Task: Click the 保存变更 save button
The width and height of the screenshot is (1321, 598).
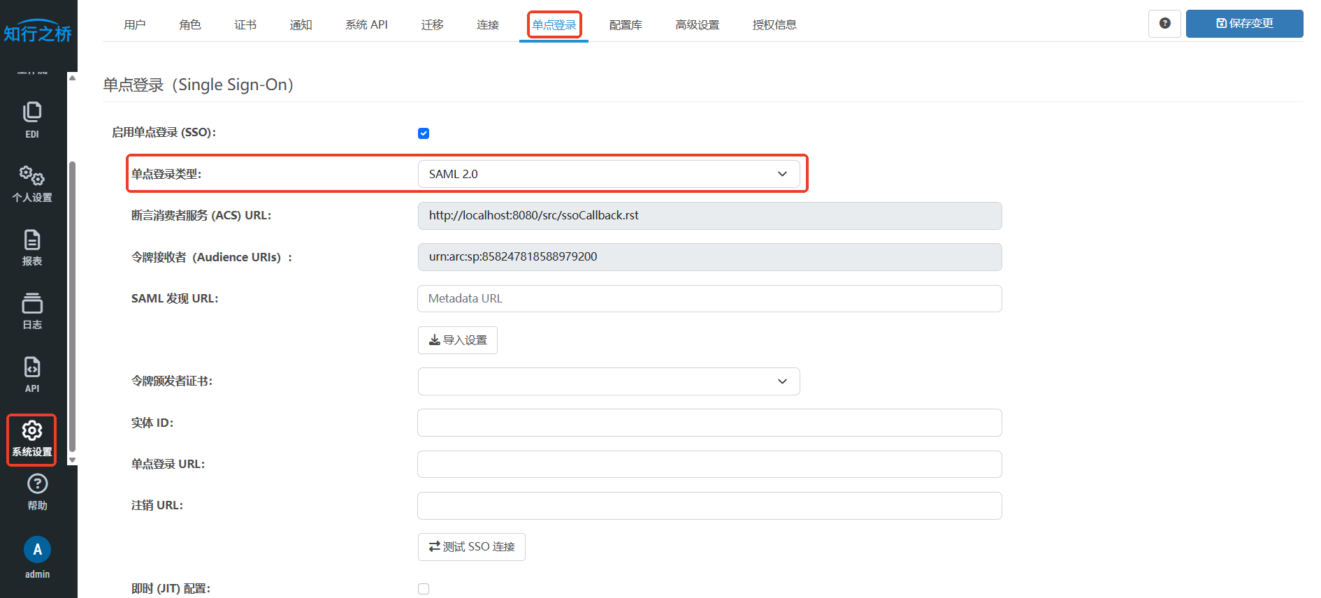Action: (x=1244, y=24)
